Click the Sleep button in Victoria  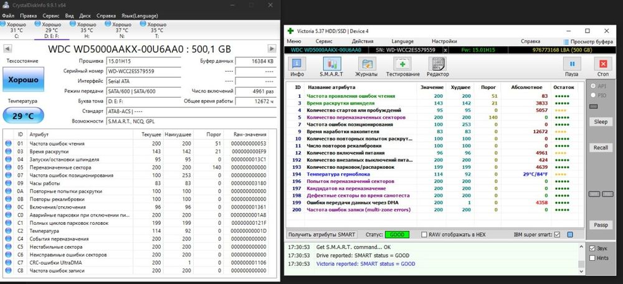601,121
